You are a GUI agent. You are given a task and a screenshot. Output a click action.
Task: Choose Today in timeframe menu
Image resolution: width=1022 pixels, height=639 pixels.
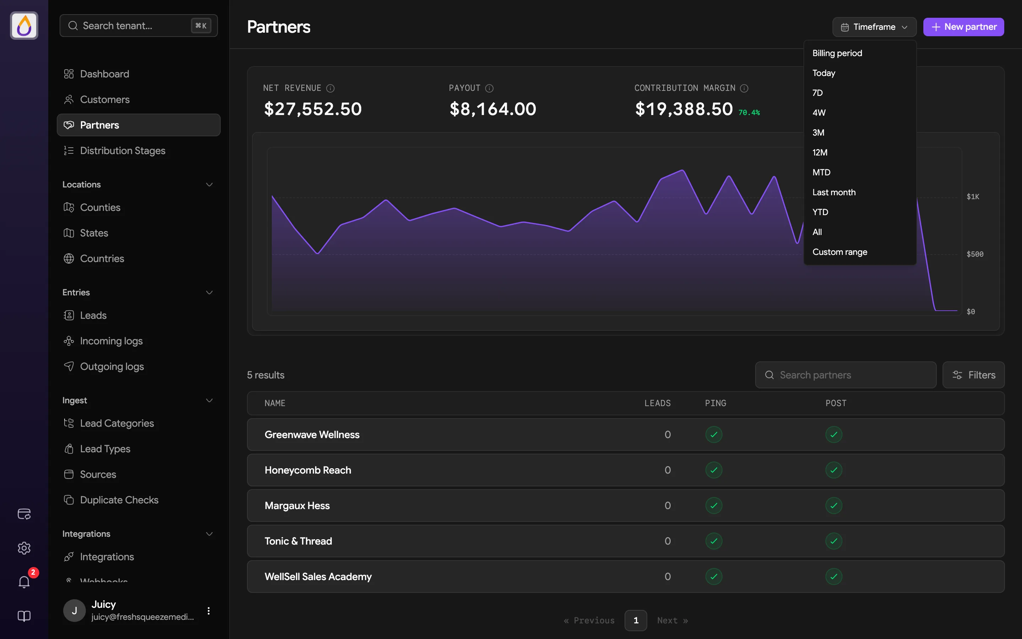point(860,73)
